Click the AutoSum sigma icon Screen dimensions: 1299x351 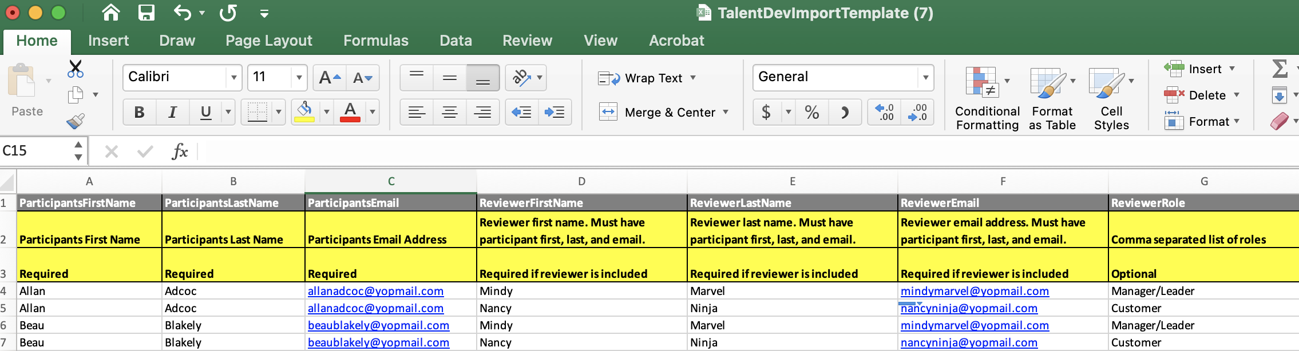coord(1280,69)
